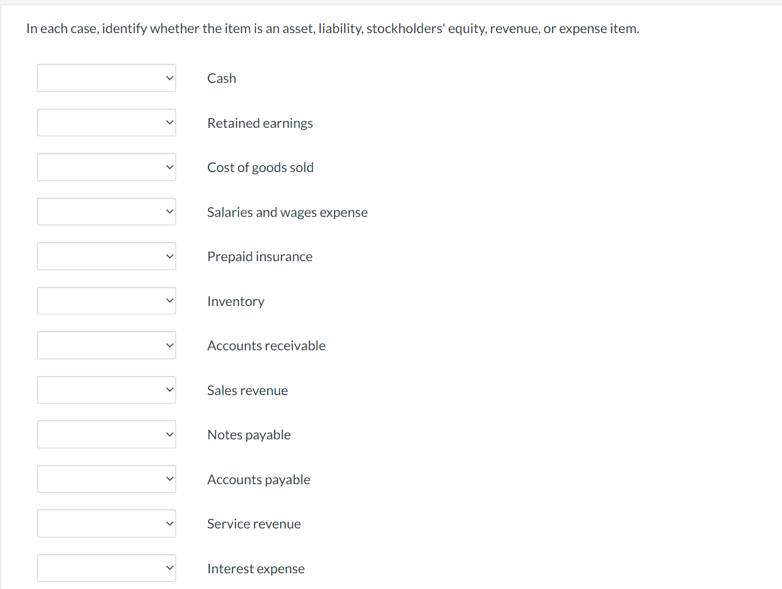The height and width of the screenshot is (589, 782).
Task: Open the dropdown next to Cost of goods sold
Action: click(106, 166)
